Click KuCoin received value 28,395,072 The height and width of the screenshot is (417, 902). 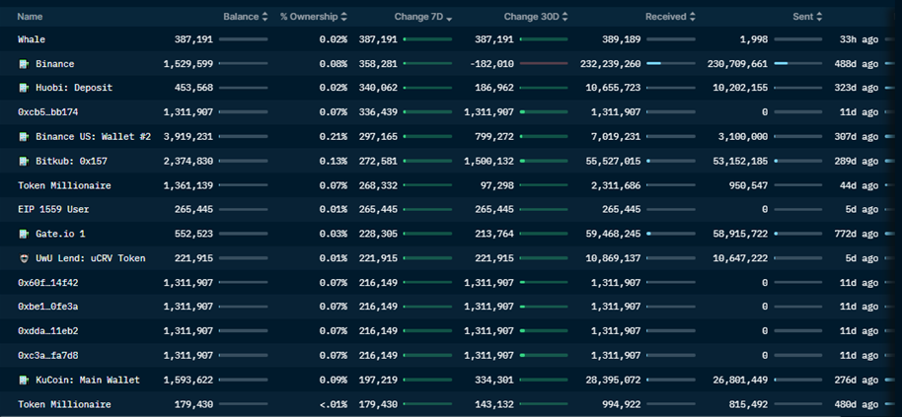point(613,381)
